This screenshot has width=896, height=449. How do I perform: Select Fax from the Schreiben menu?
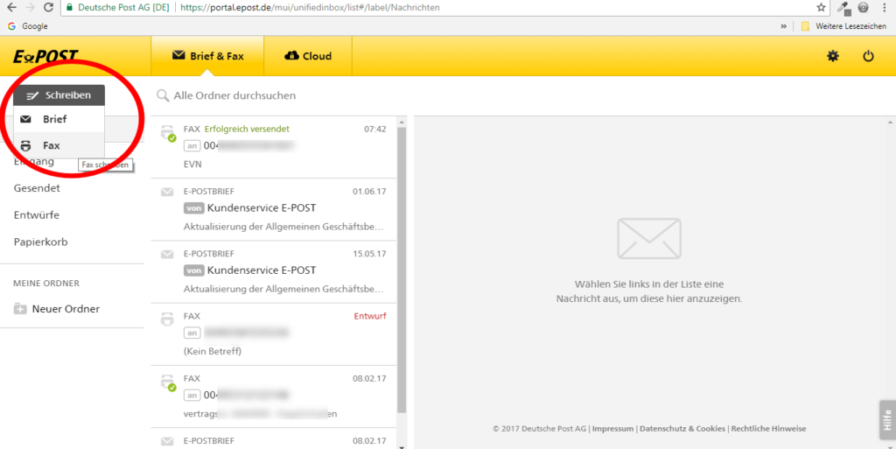[x=51, y=145]
